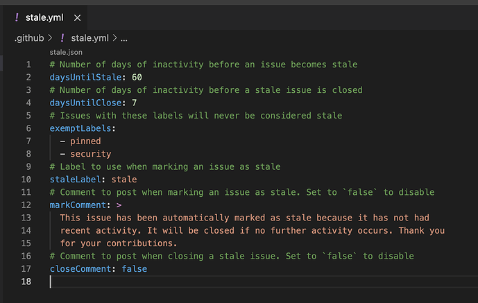This screenshot has height=303, width=478.
Task: Open the stale.yml breadcrumb item
Action: click(x=89, y=38)
